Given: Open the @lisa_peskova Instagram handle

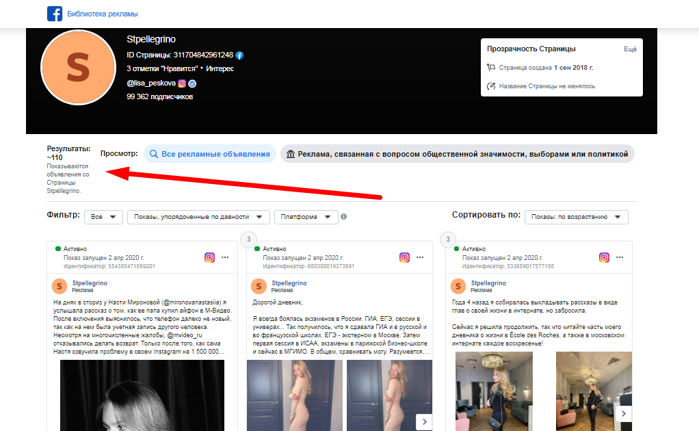Looking at the screenshot, I should [x=151, y=83].
